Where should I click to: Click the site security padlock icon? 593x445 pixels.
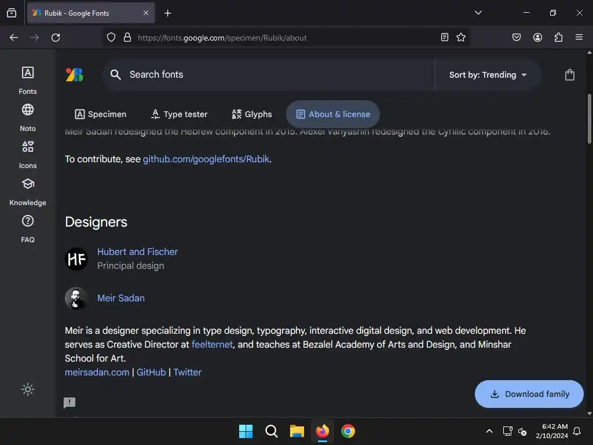[x=127, y=38]
